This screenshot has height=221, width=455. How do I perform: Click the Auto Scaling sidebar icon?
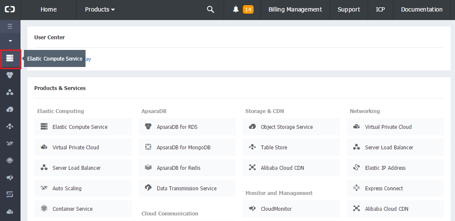pos(10,143)
